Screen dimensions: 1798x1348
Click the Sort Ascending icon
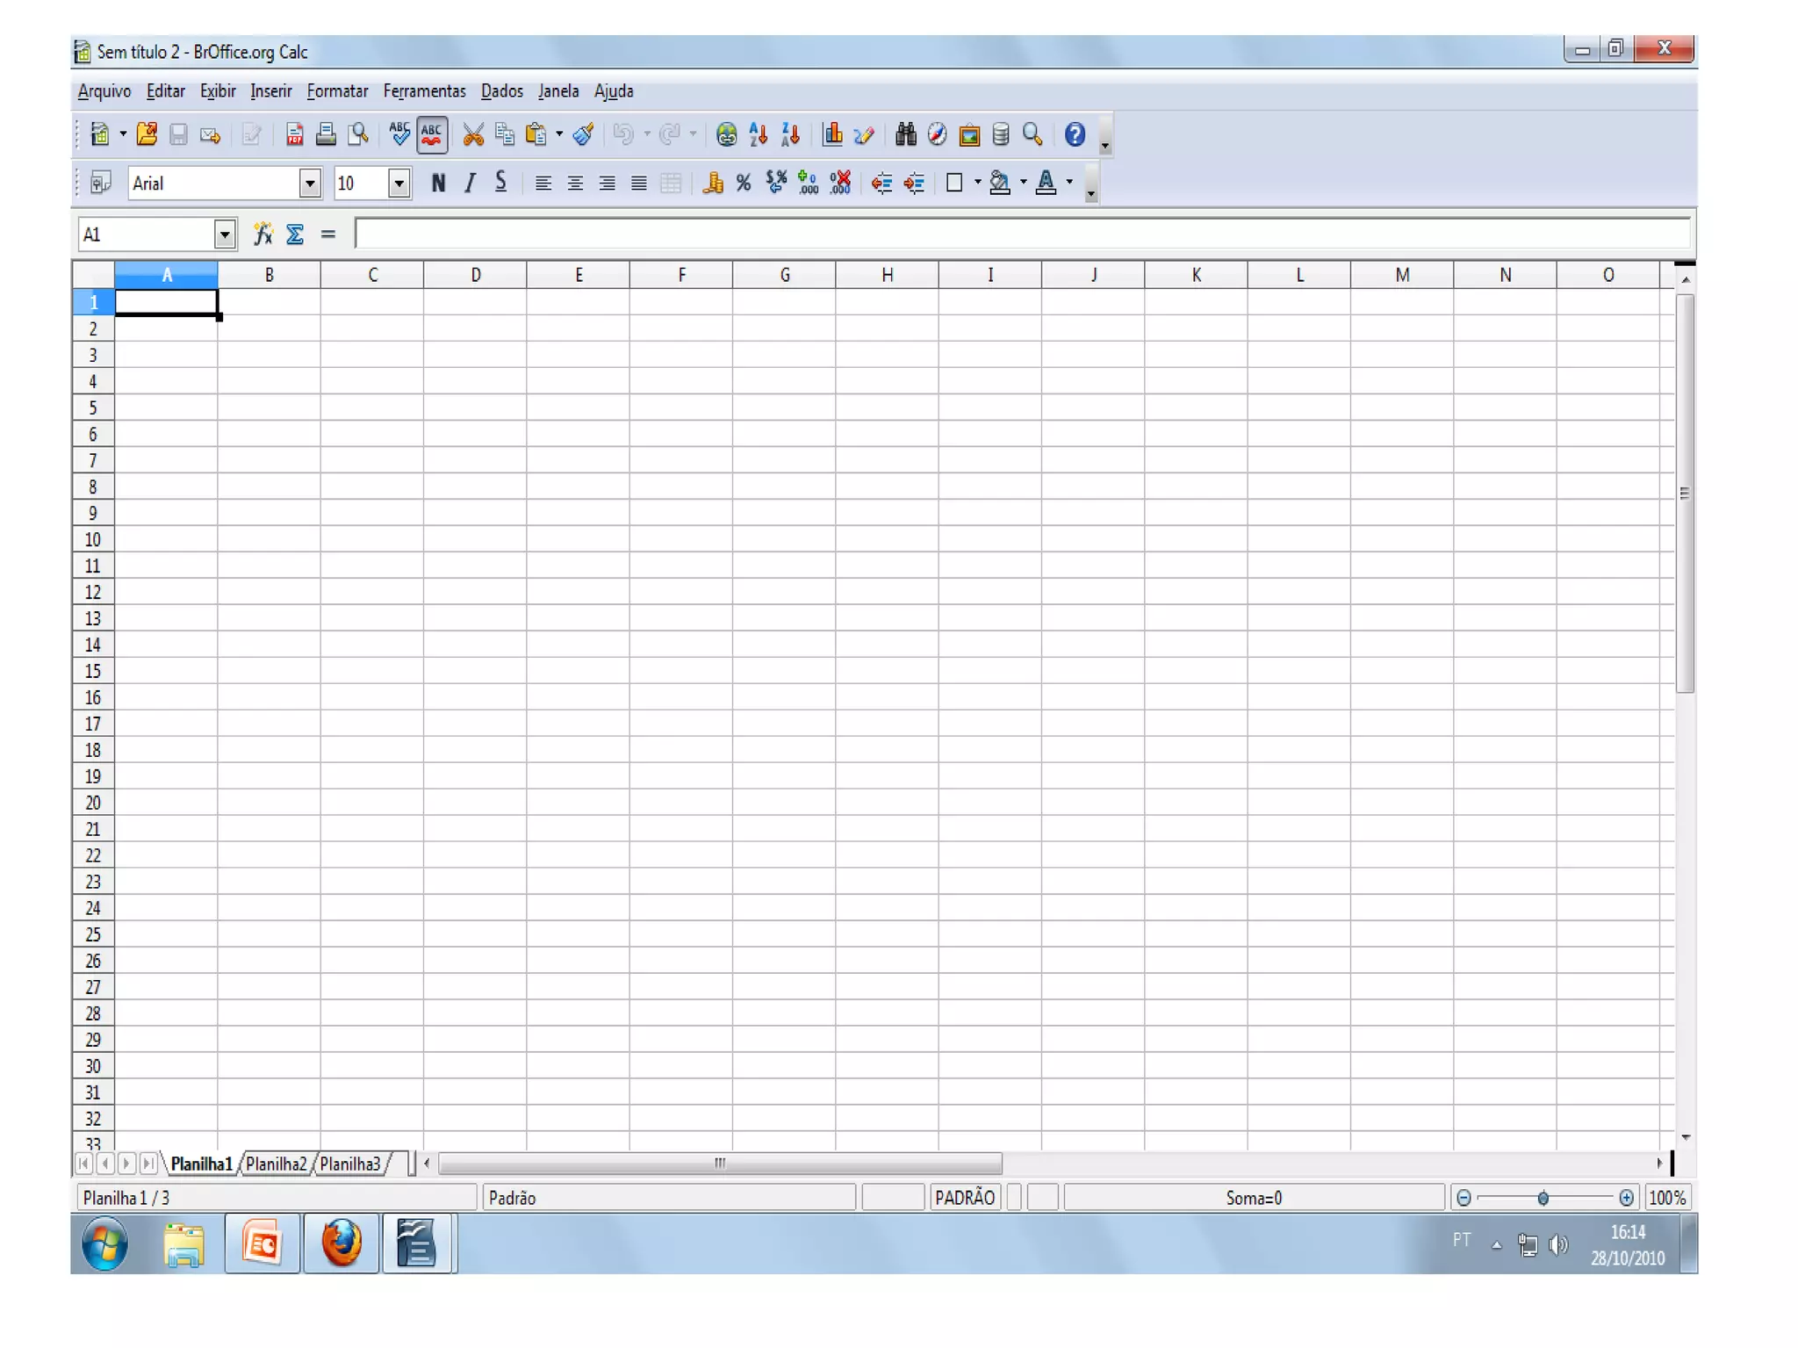coord(759,134)
